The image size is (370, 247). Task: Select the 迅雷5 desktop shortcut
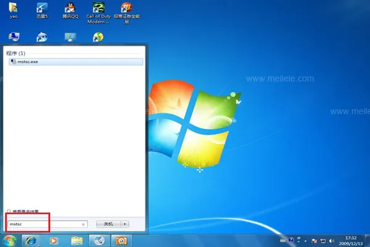[x=42, y=10]
